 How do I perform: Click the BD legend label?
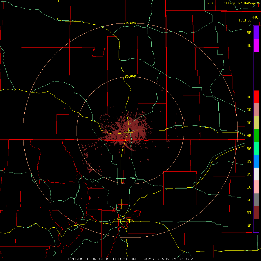pos(249,123)
